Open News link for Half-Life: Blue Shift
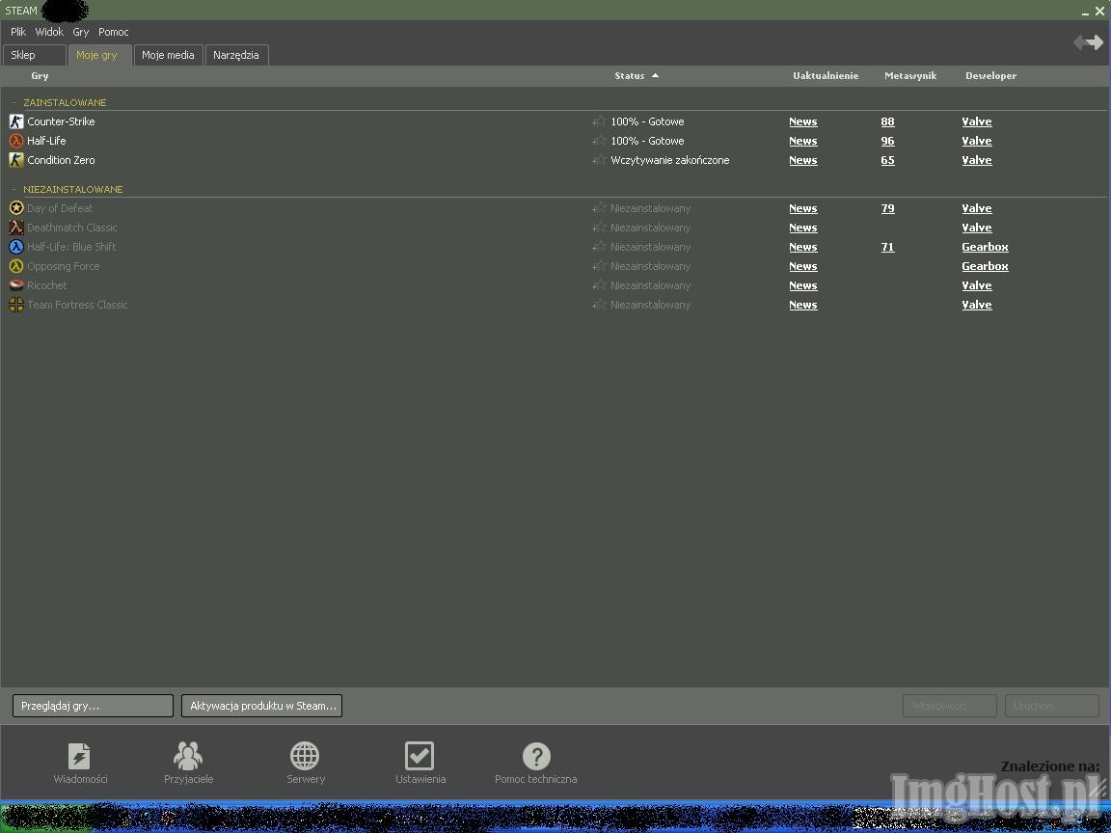Viewport: 1111px width, 833px height. 802,247
